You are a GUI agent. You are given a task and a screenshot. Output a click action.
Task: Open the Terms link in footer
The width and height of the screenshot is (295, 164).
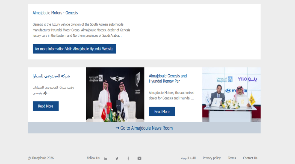(x=232, y=158)
